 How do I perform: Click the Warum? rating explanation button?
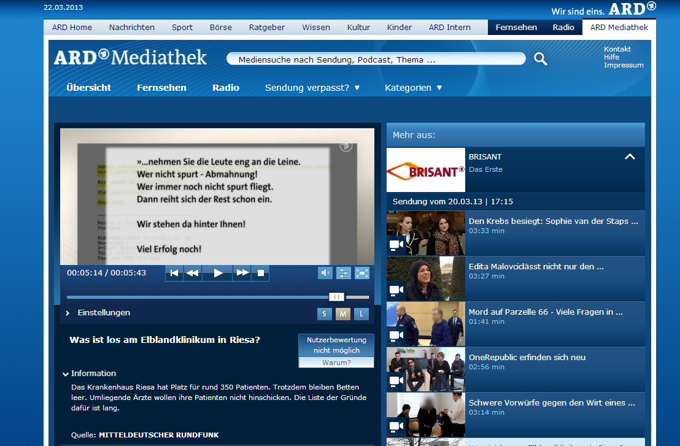(336, 363)
